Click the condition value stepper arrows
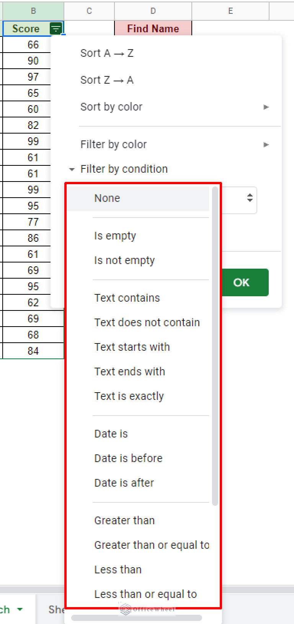Screen dimensions: 294x624 (250, 198)
